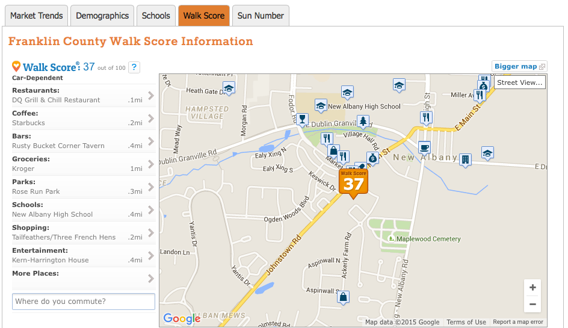This screenshot has width=568, height=328.
Task: Focus the Where do you commute field
Action: tap(84, 302)
